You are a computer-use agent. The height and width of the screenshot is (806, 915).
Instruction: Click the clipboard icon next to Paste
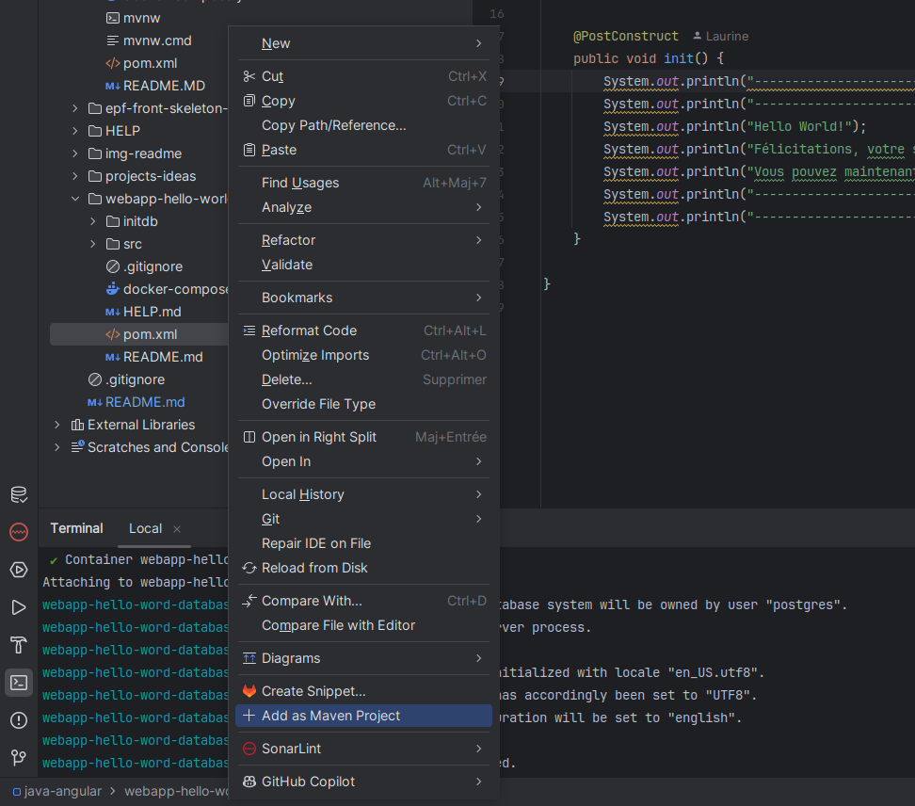click(x=249, y=150)
